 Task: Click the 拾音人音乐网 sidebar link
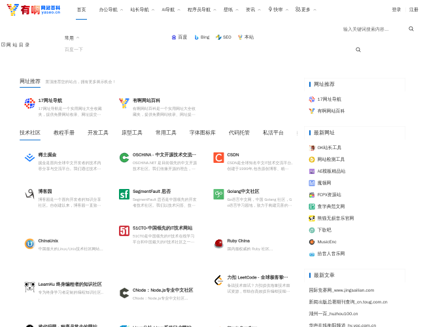click(331, 254)
